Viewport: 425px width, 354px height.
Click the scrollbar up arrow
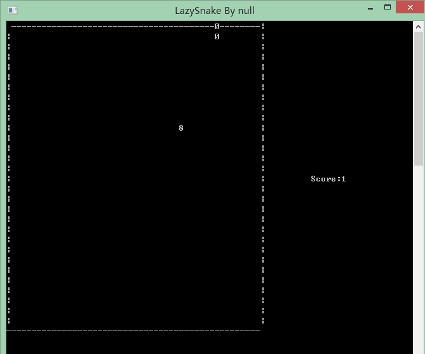[x=418, y=27]
